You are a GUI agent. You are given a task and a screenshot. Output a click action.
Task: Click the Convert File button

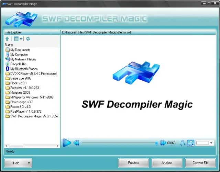[x=200, y=163]
